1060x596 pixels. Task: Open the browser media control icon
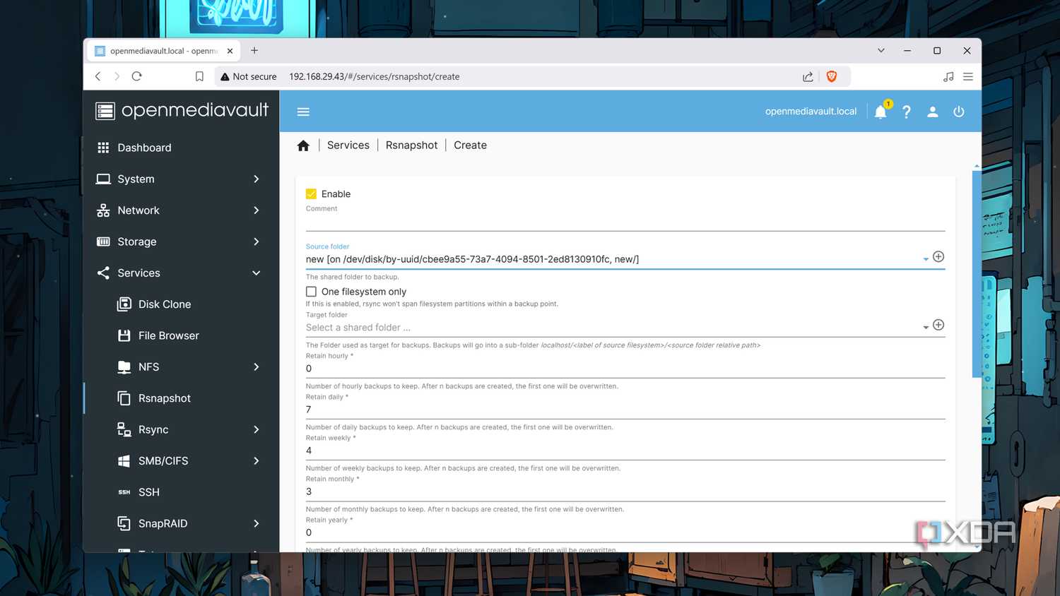point(948,76)
